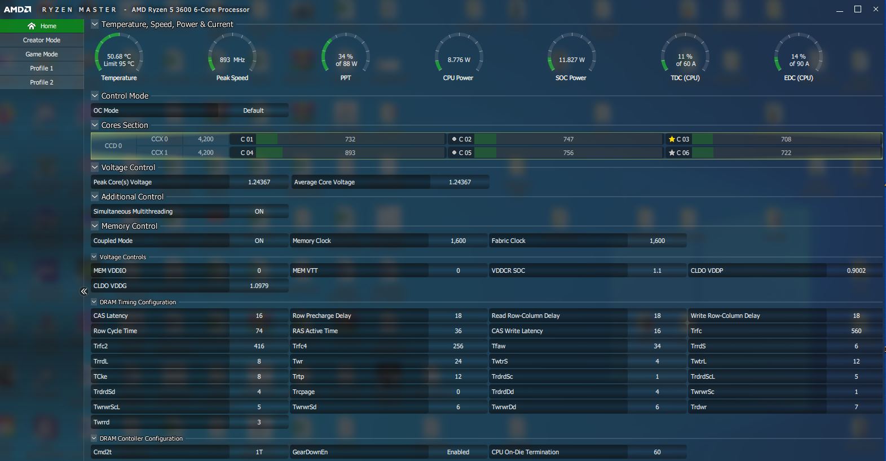Click the C 01 core speed bar
This screenshot has width=886, height=461.
coord(350,139)
